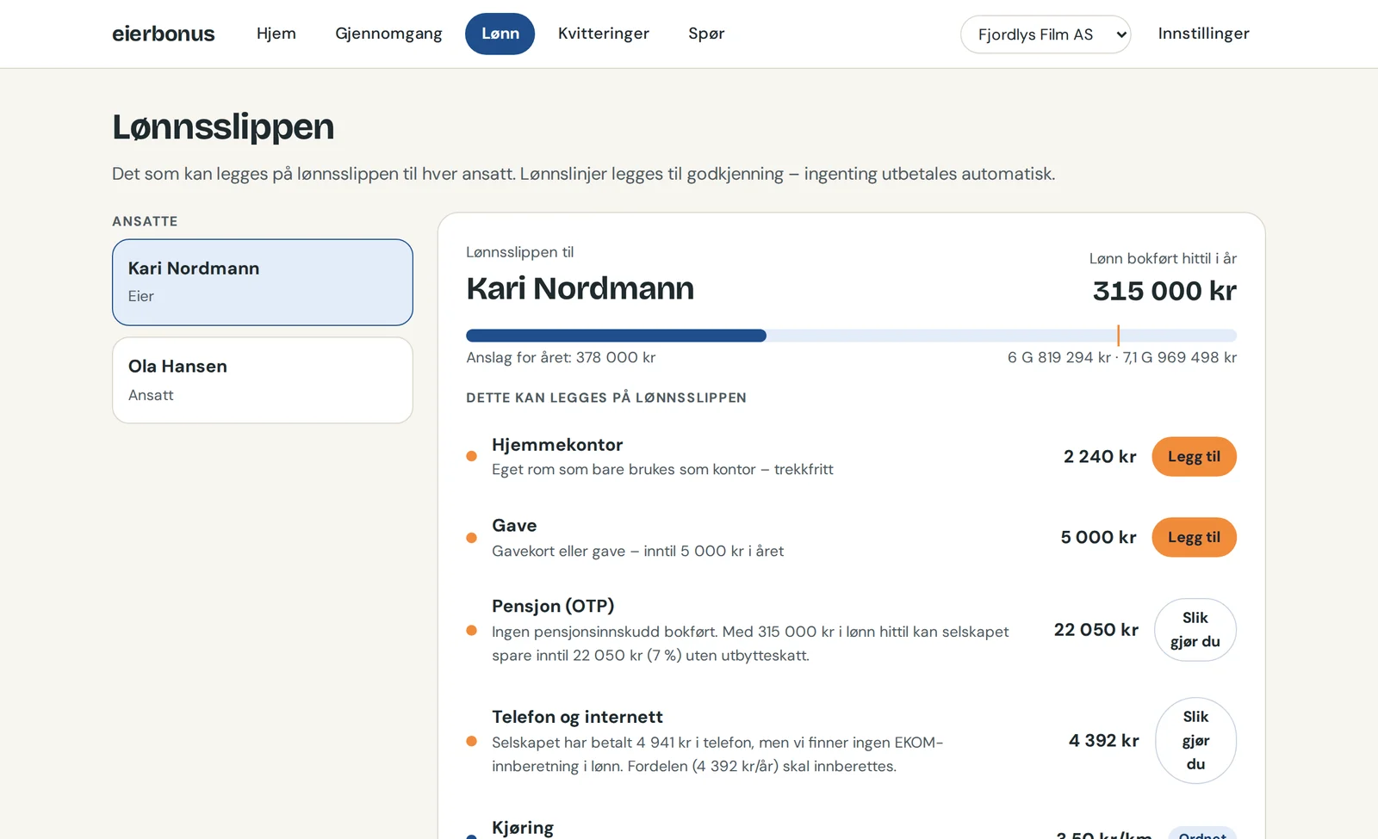Click the 2 240 kr amount
The height and width of the screenshot is (839, 1378).
pos(1100,457)
